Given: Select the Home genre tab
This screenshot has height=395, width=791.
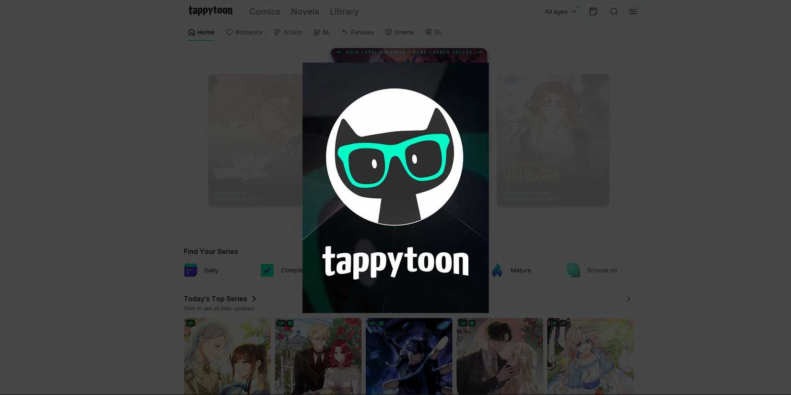Looking at the screenshot, I should 201,32.
